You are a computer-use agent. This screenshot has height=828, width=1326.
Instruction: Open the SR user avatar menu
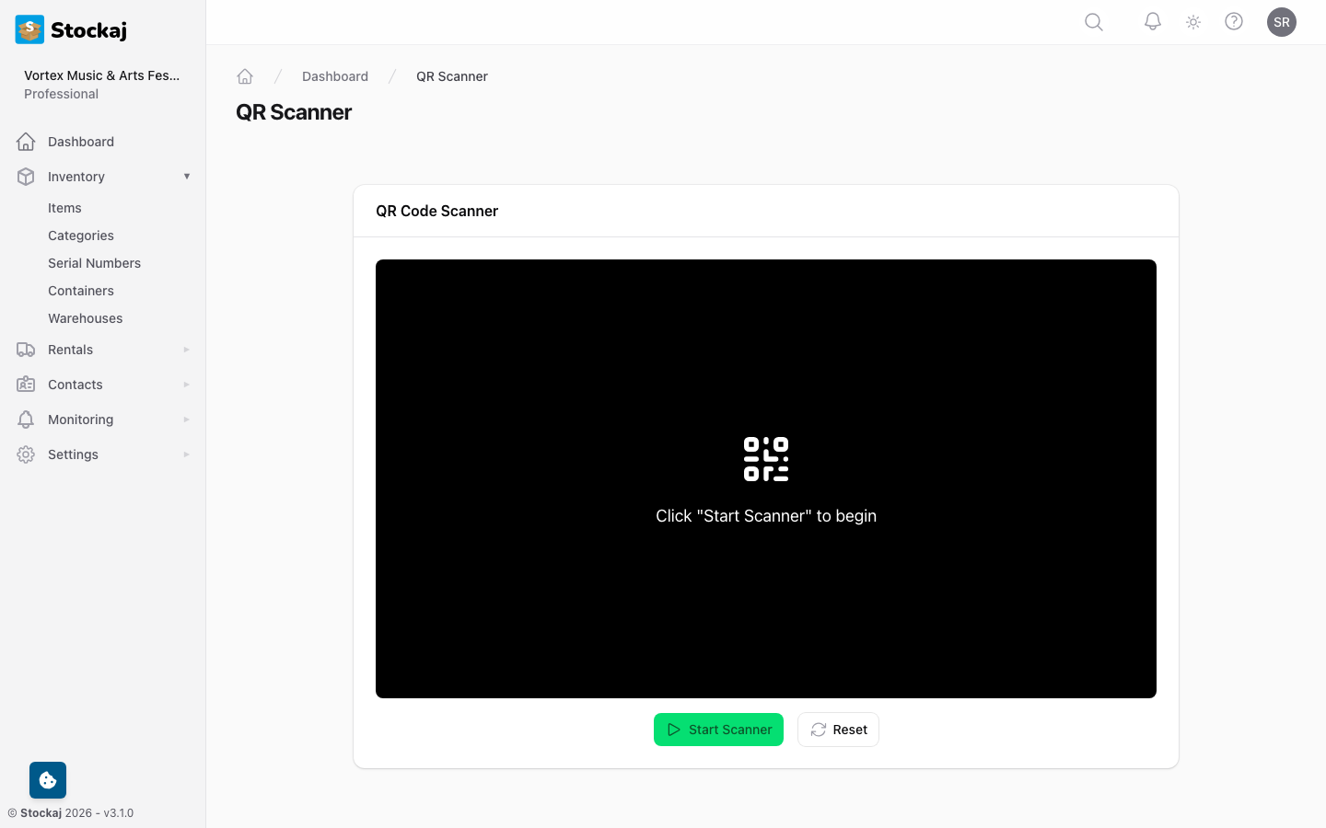(1282, 22)
